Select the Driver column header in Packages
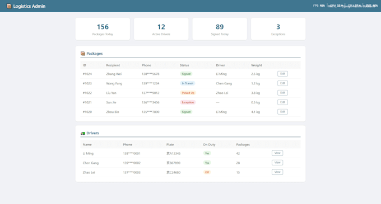 coord(220,65)
